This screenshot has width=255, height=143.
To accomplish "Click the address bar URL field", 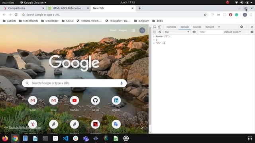I will point(114,15).
